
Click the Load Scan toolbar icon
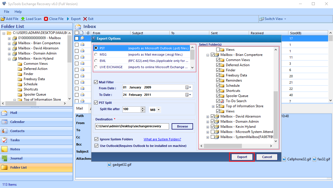23,19
